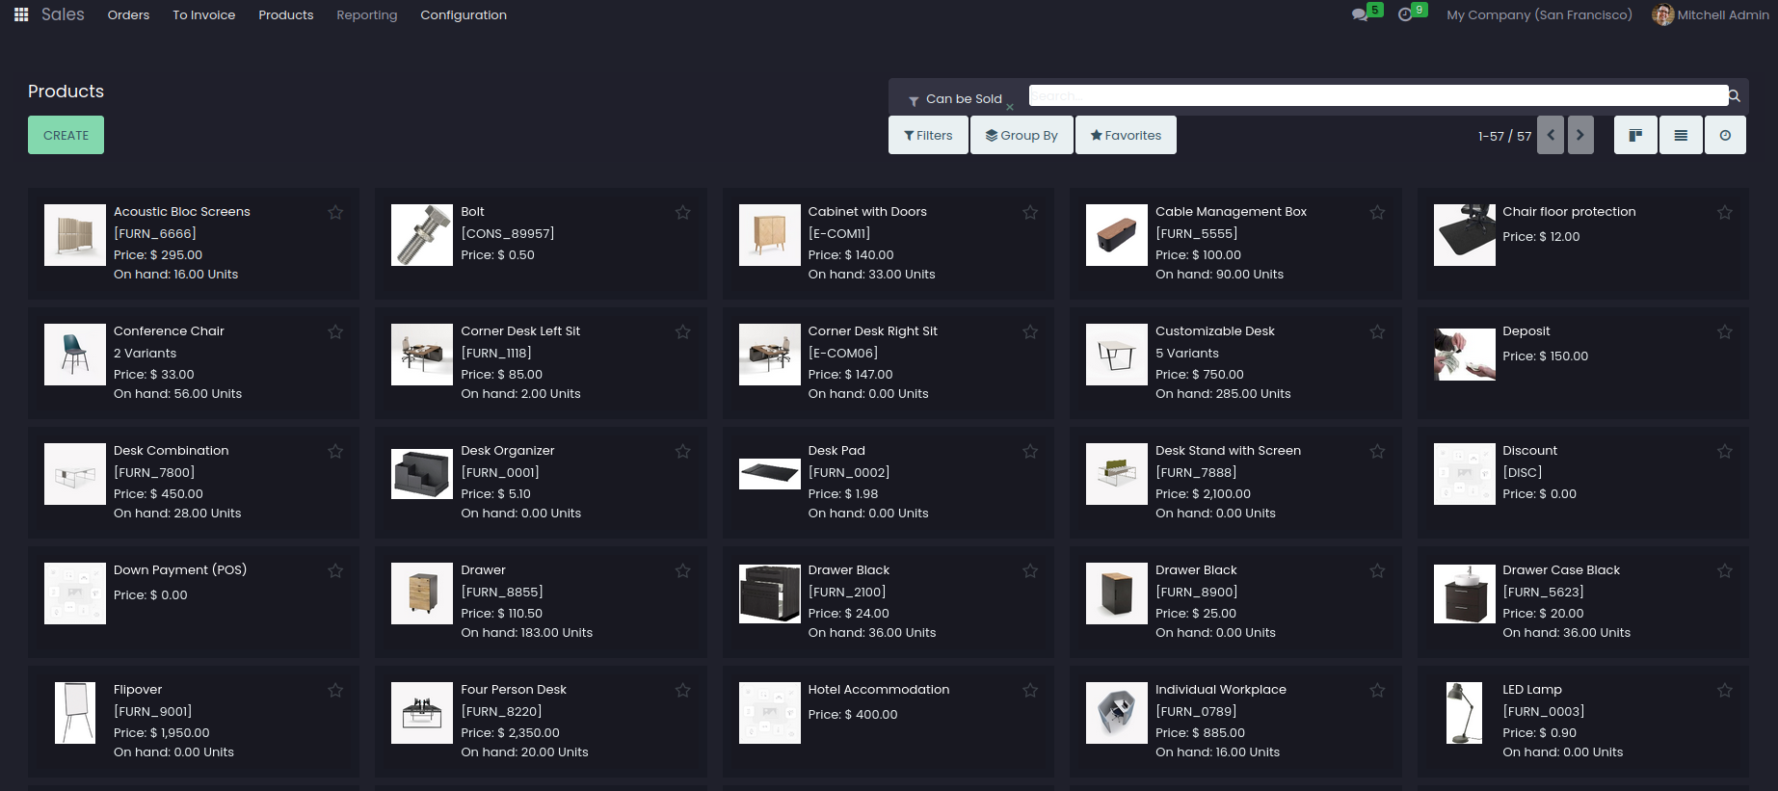Open the Favorites dropdown
Image resolution: width=1778 pixels, height=791 pixels.
(x=1126, y=135)
